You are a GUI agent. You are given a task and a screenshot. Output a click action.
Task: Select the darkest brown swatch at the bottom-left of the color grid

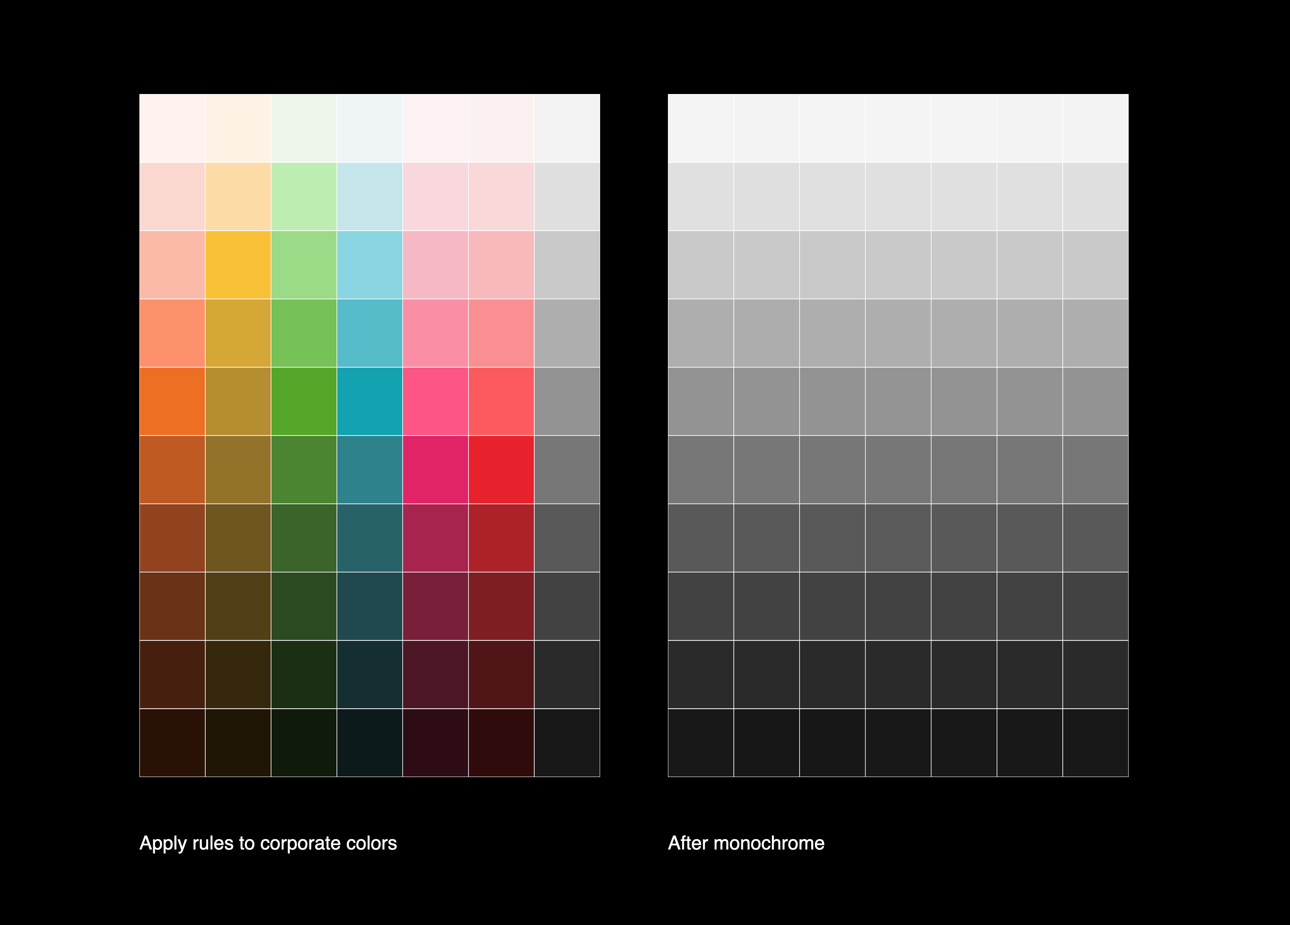(x=172, y=743)
